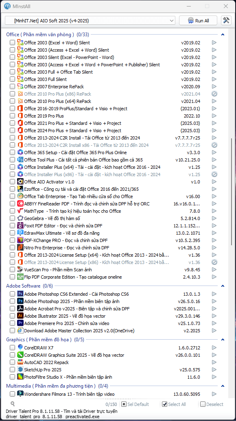
Task: Click the Nitro Pro Enterprise app icon
Action: tap(20, 247)
